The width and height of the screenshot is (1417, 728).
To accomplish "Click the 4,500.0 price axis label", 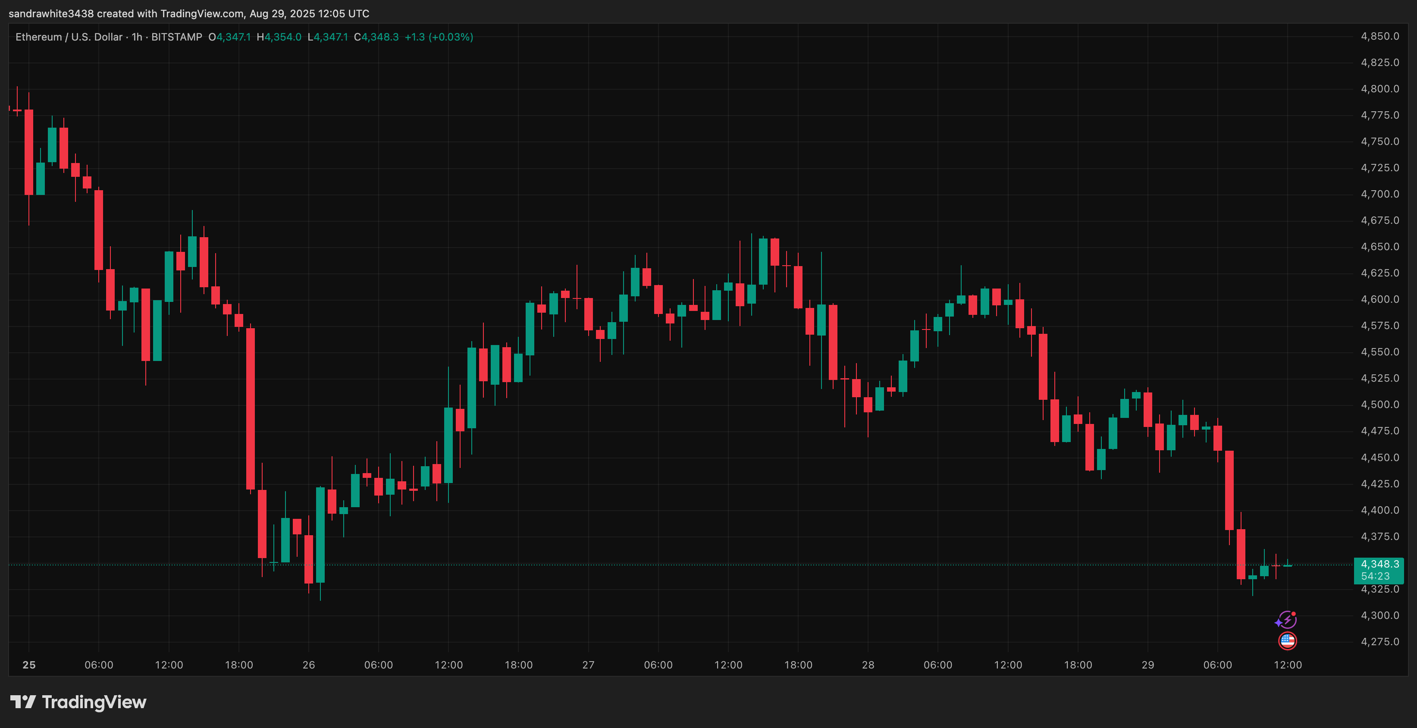I will tap(1379, 405).
